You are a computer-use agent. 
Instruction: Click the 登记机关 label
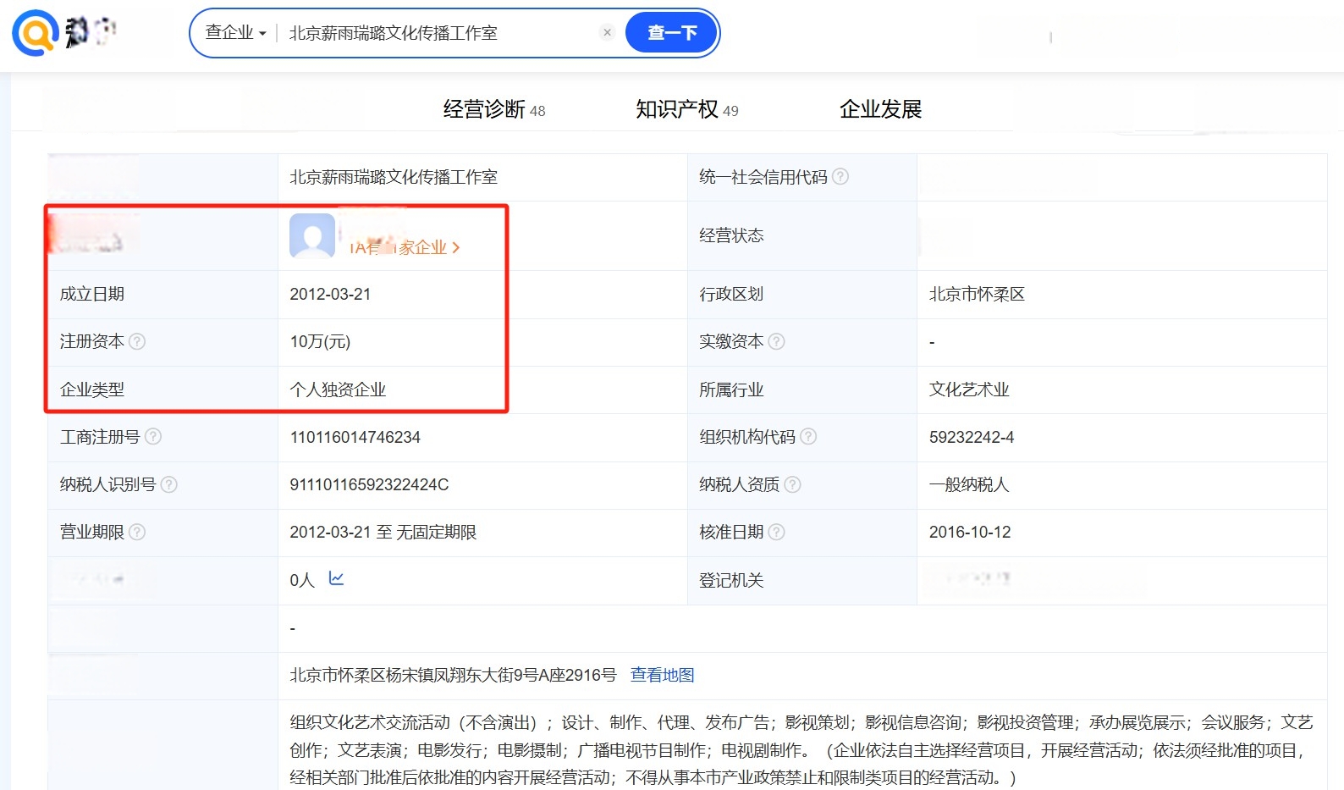point(731,580)
